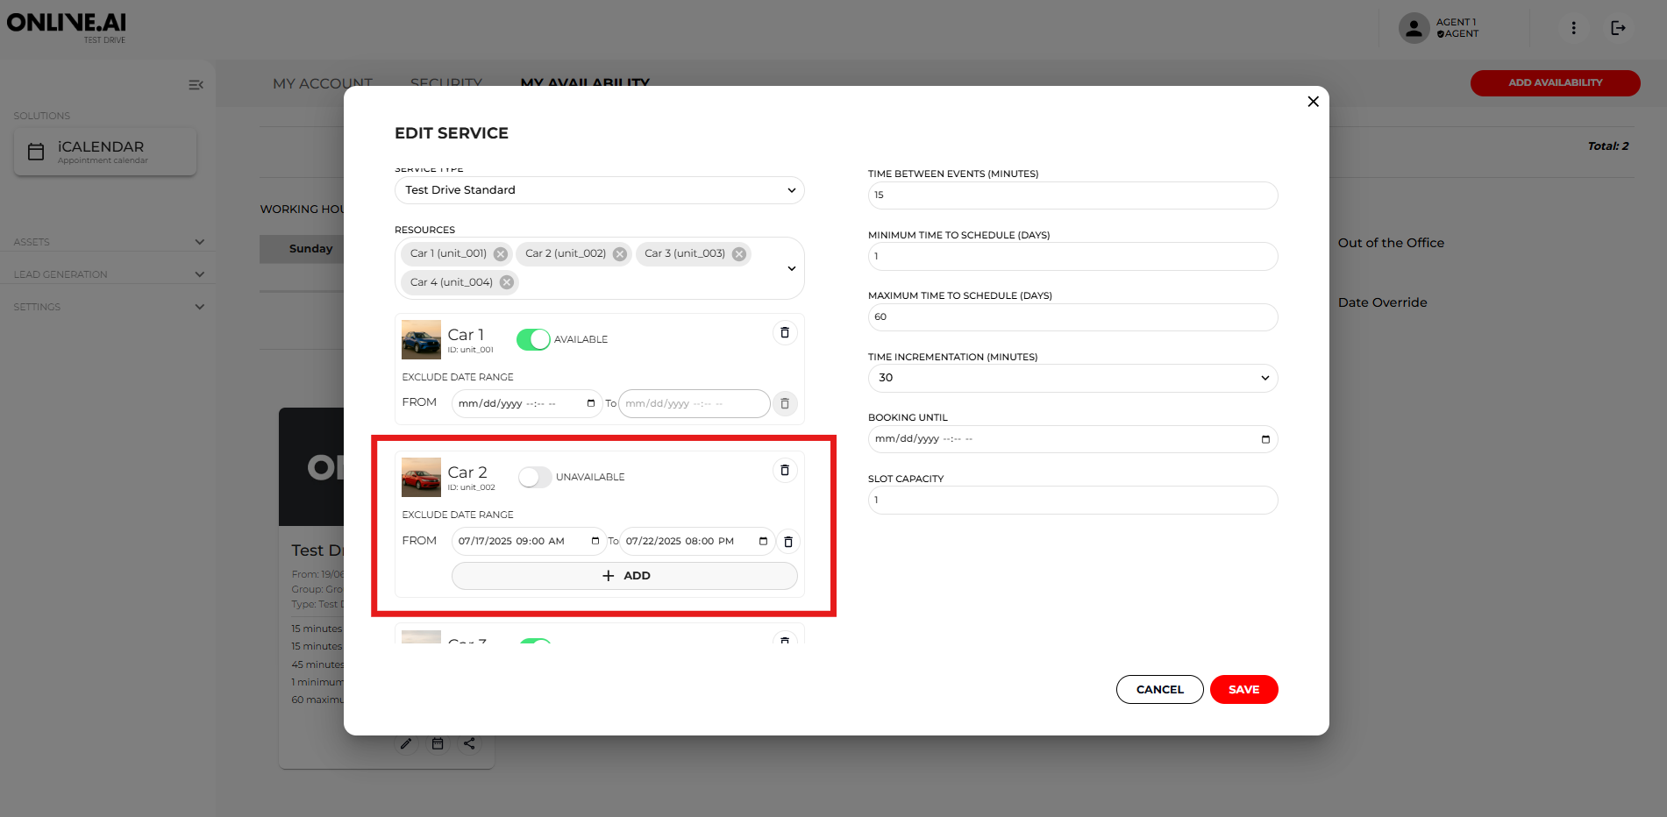This screenshot has width=1667, height=817.
Task: Cancel editing the service
Action: (1158, 690)
